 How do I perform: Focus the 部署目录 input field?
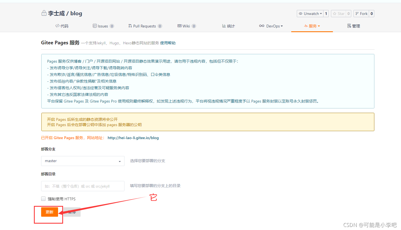[83, 186]
